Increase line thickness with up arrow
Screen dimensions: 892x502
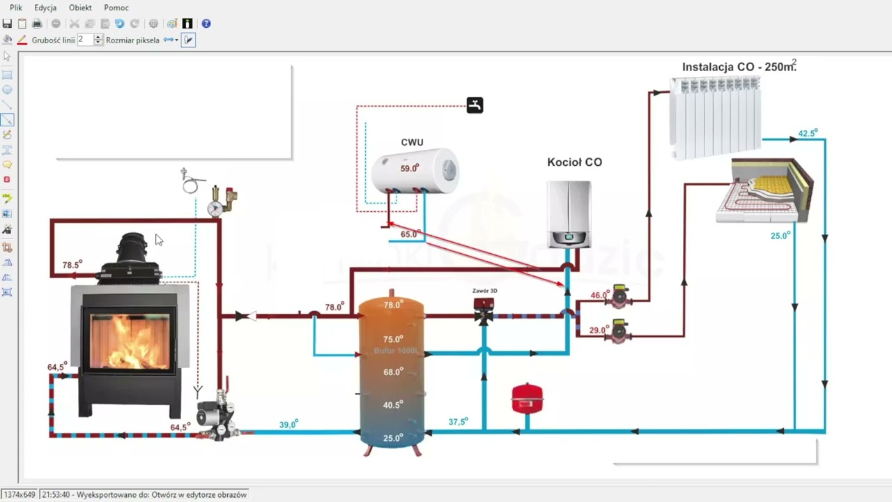[x=98, y=37]
